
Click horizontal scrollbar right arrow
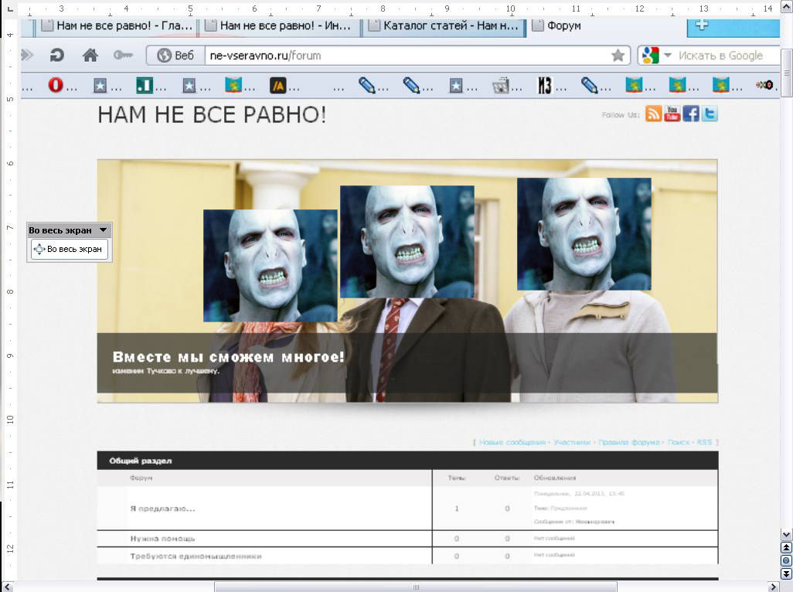pyautogui.click(x=773, y=587)
